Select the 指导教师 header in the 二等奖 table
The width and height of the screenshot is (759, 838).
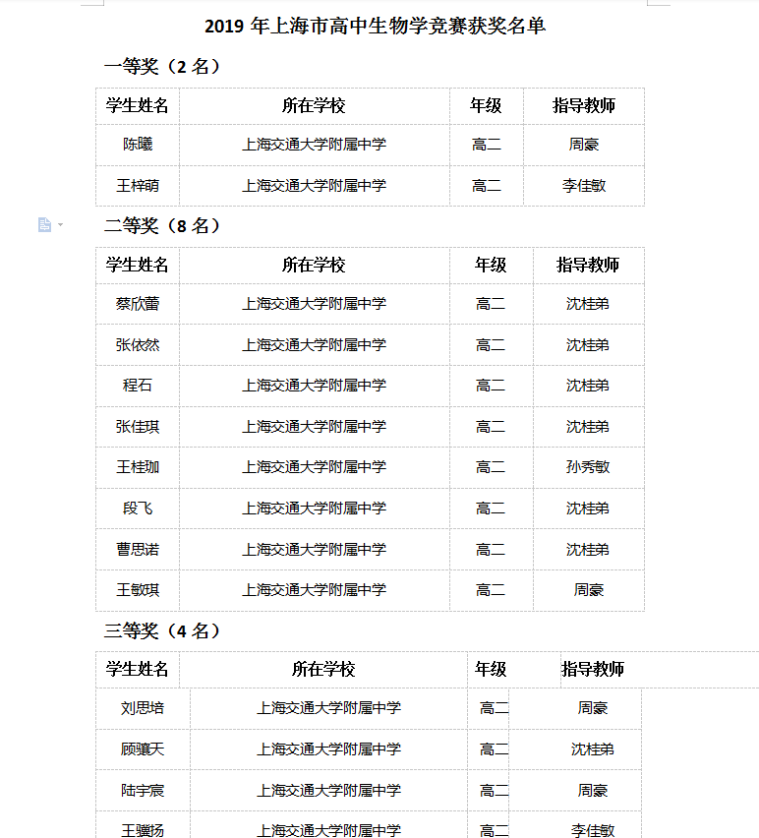(588, 265)
